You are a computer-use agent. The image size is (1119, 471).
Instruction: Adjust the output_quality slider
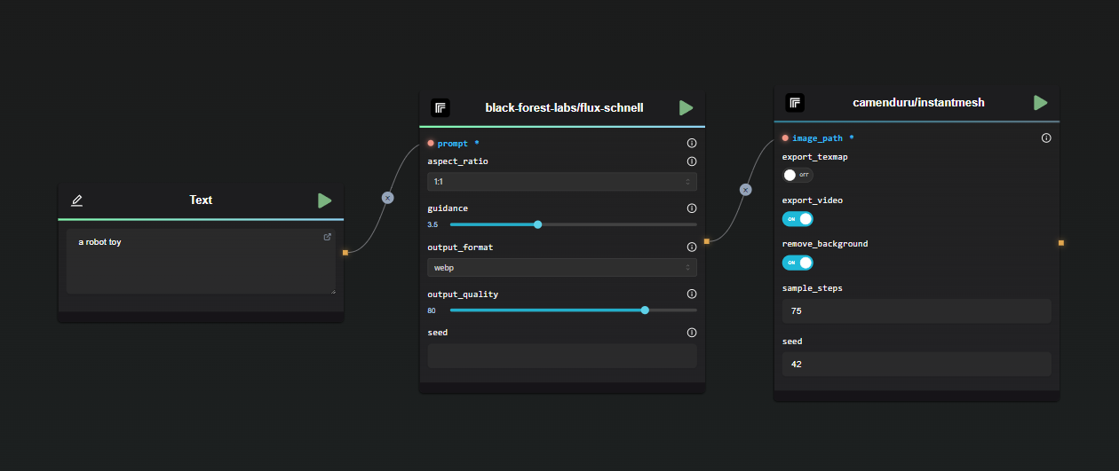coord(573,310)
